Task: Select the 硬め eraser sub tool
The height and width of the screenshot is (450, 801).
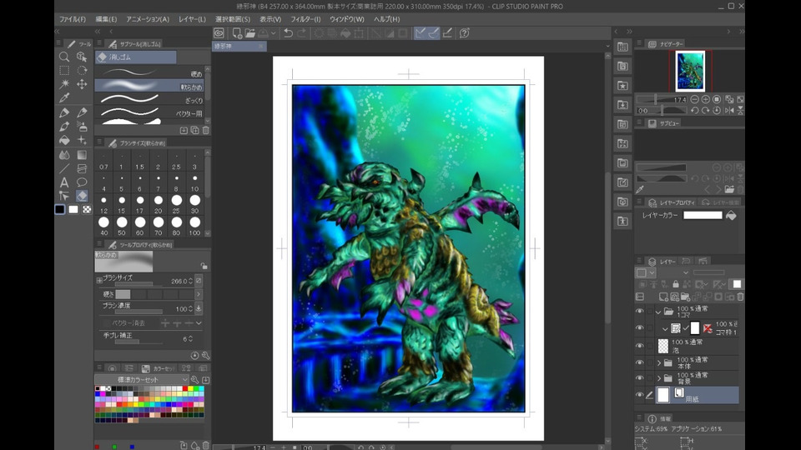Action: point(149,73)
